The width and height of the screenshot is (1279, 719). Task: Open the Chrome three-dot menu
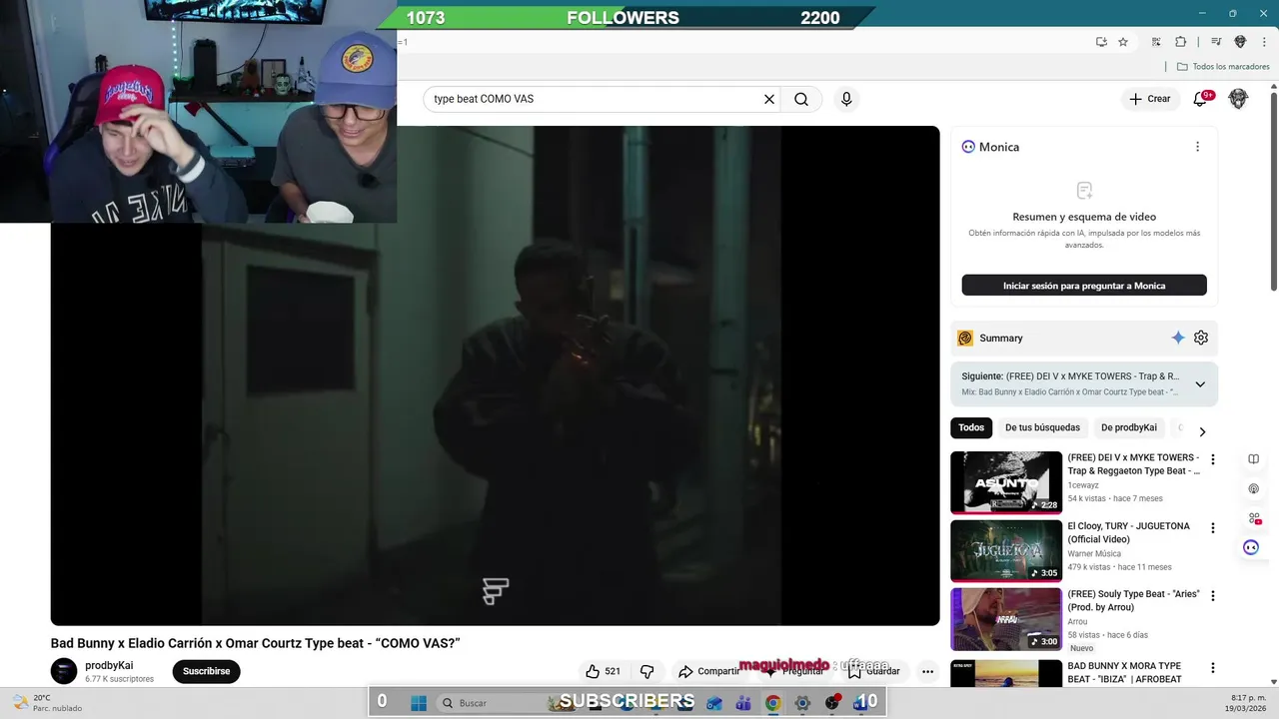1264,42
